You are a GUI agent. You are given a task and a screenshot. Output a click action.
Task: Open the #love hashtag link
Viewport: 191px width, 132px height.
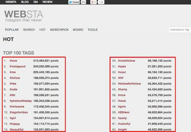pyautogui.click(x=14, y=61)
